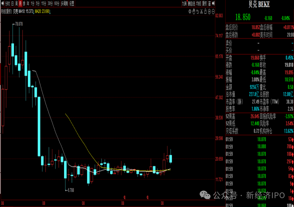This screenshot has height=207, width=294.
Task: Toggle the 九转 indicator
Action: 184,4
